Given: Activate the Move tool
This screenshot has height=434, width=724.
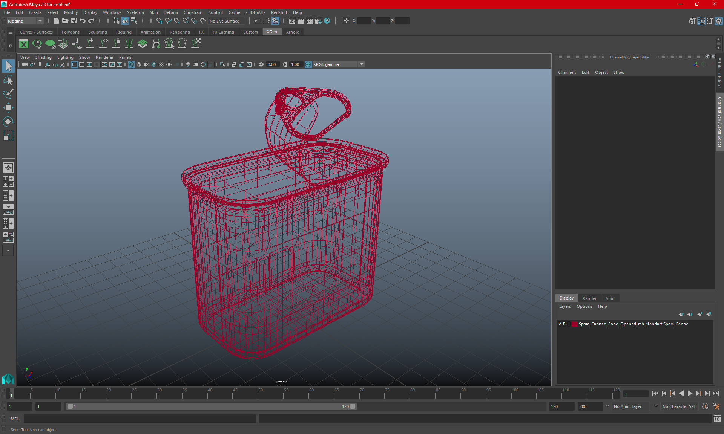Looking at the screenshot, I should 8,108.
